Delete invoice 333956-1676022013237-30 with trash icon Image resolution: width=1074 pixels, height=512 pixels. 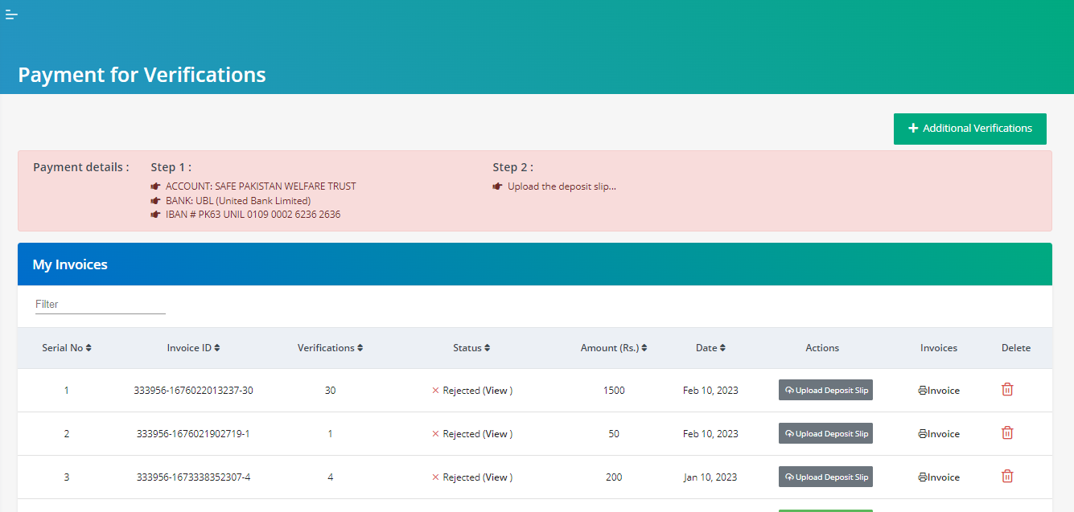click(x=1007, y=389)
